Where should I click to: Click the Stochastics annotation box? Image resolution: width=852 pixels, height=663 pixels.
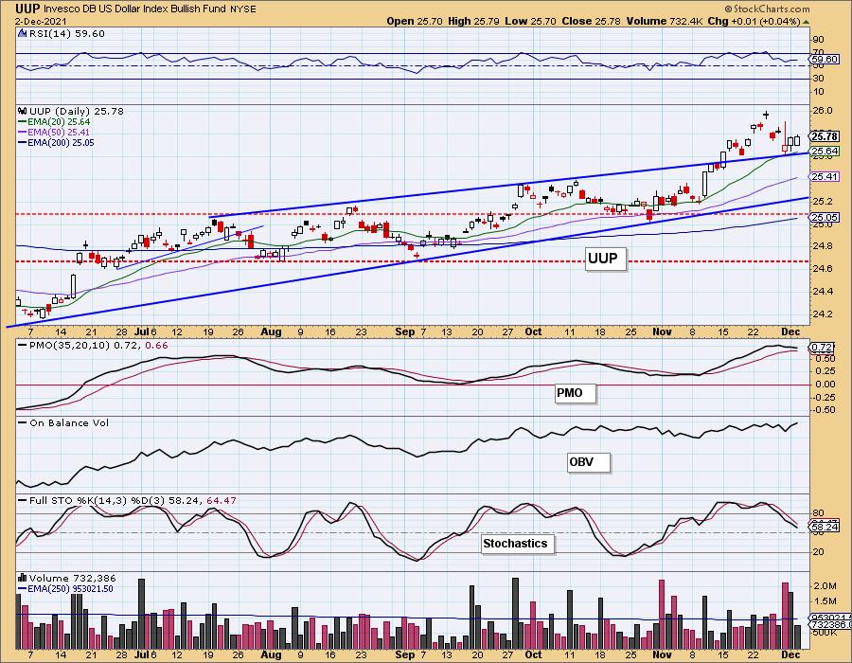[518, 544]
